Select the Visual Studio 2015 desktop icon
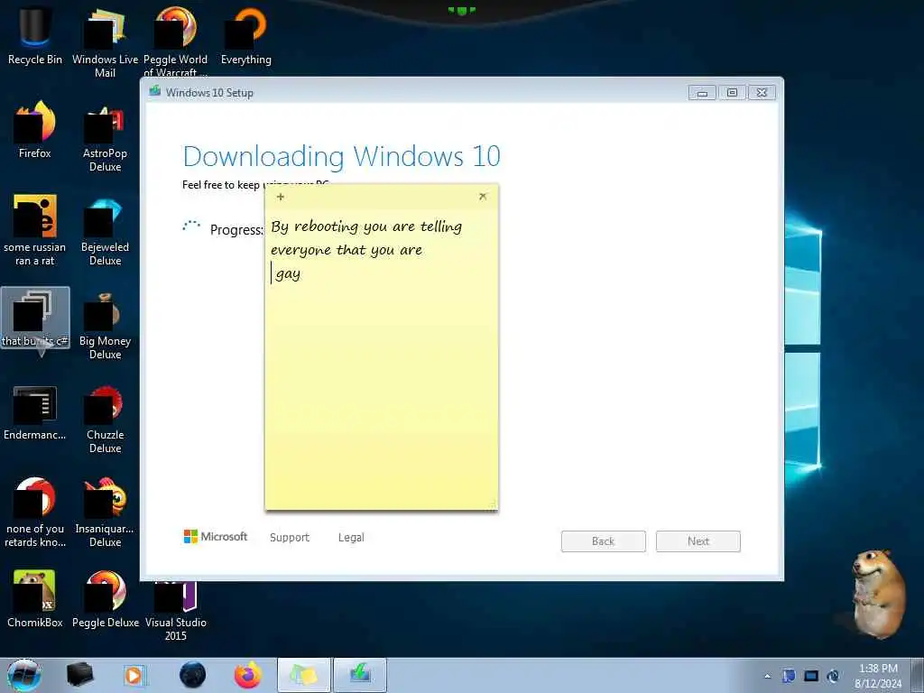 [176, 610]
